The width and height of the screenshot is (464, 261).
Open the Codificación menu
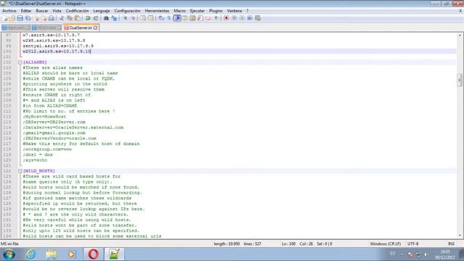[78, 11]
